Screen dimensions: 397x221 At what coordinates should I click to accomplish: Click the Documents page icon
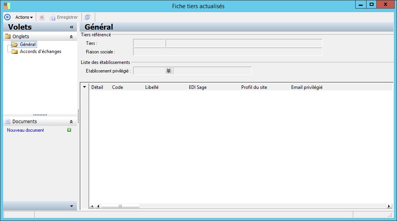point(8,121)
